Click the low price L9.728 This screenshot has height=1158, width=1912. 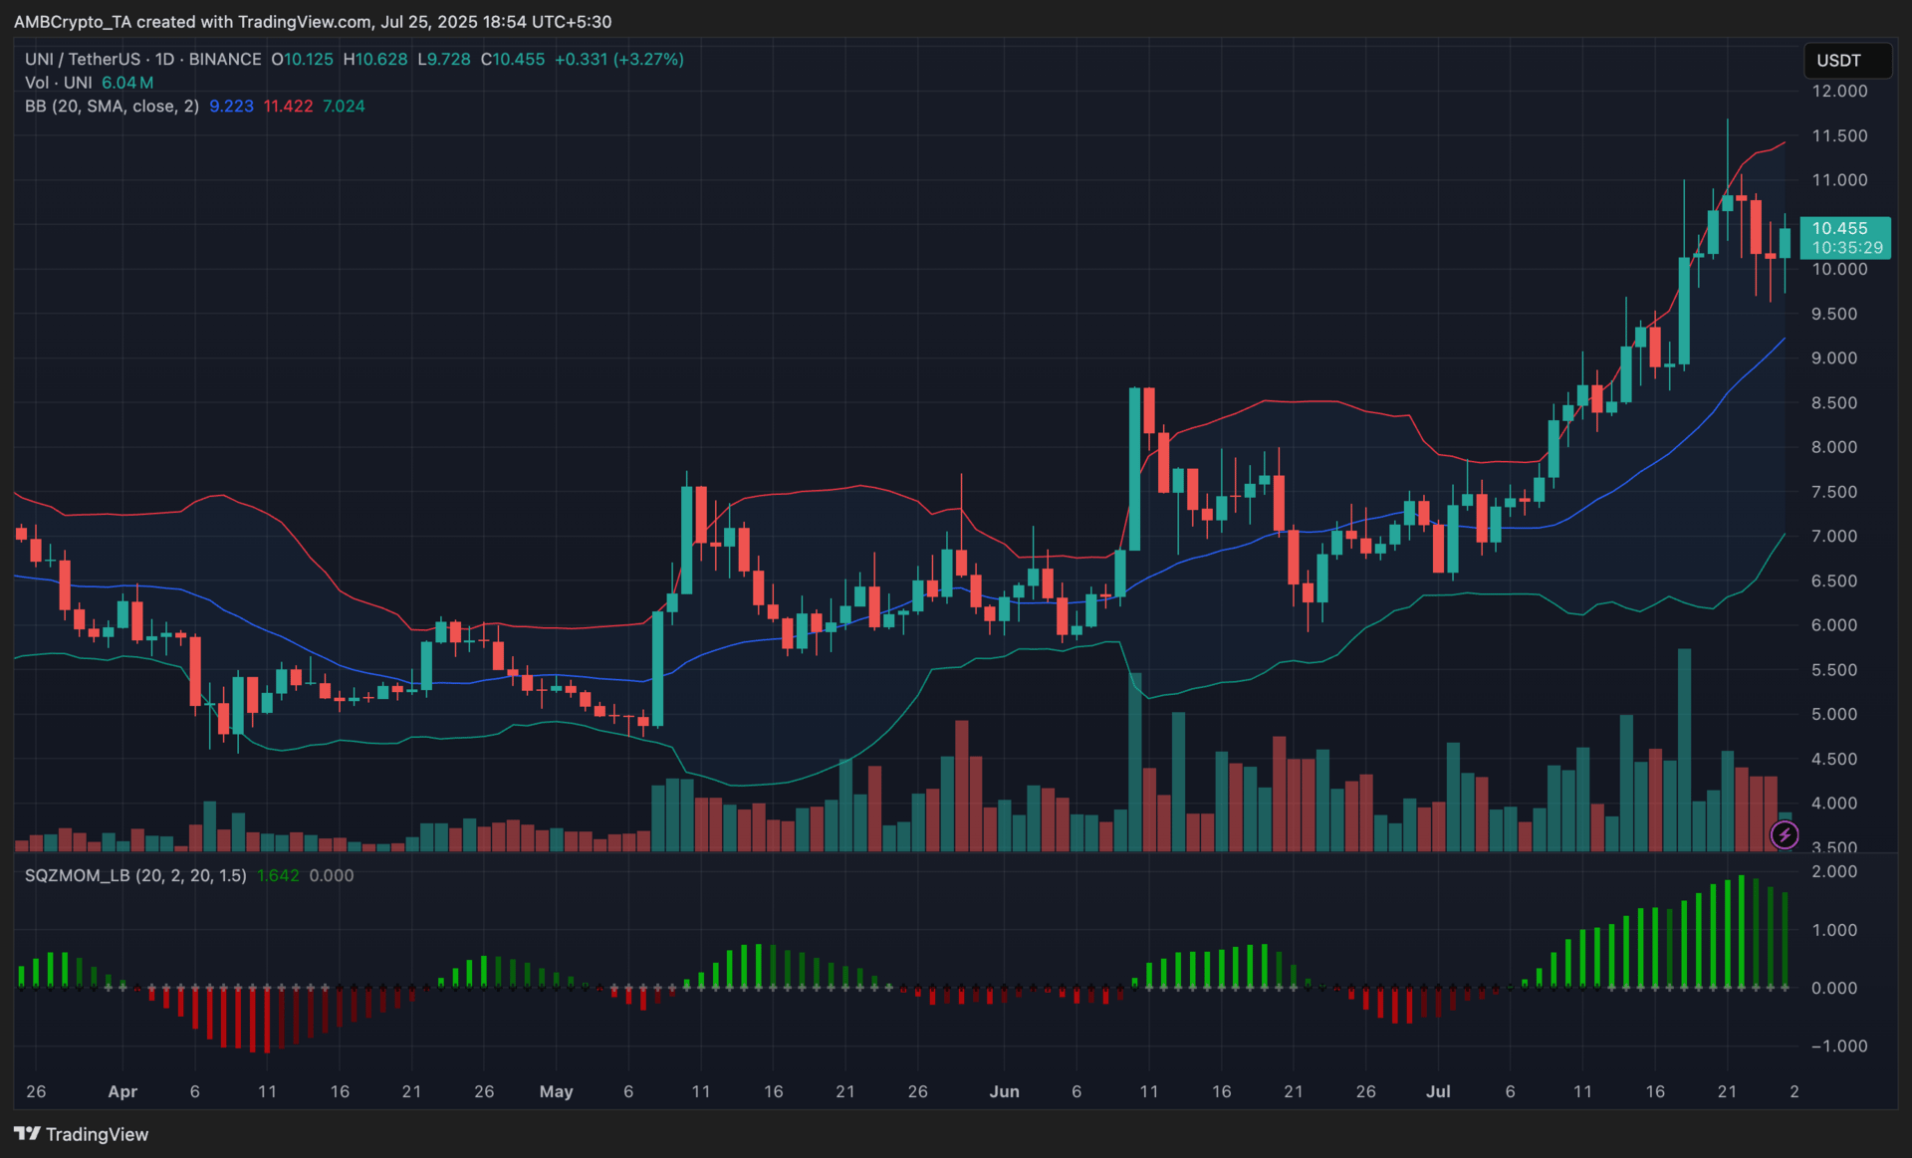[444, 60]
